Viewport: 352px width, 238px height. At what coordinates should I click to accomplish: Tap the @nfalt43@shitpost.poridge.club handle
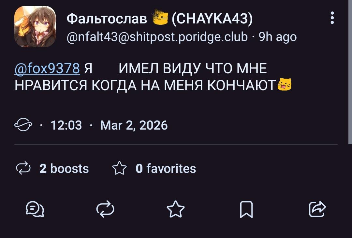157,37
